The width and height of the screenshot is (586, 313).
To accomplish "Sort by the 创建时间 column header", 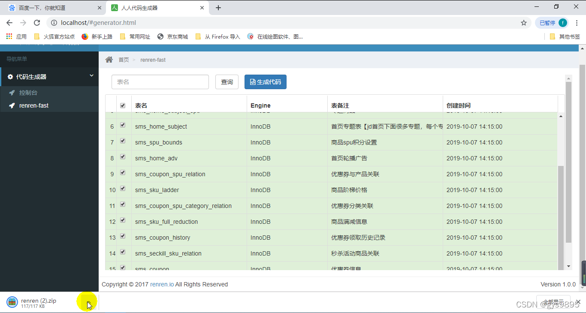I will tap(500, 105).
